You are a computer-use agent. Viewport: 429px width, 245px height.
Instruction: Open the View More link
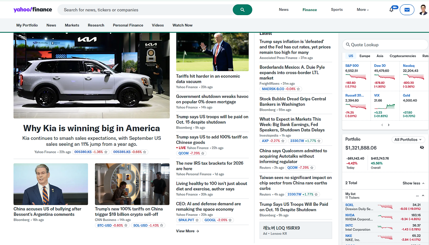coord(188,231)
